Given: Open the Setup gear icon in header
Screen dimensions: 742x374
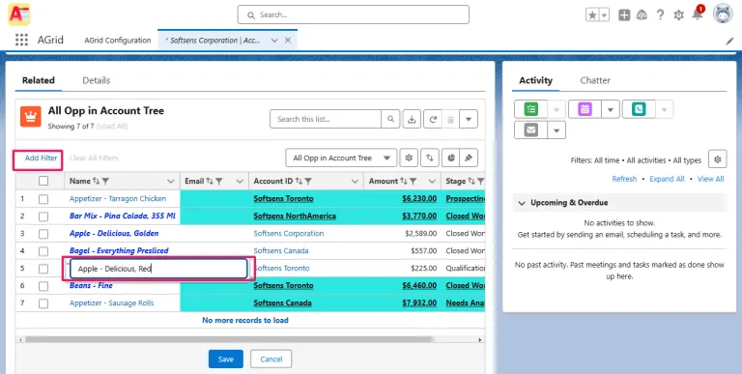Looking at the screenshot, I should pyautogui.click(x=678, y=15).
